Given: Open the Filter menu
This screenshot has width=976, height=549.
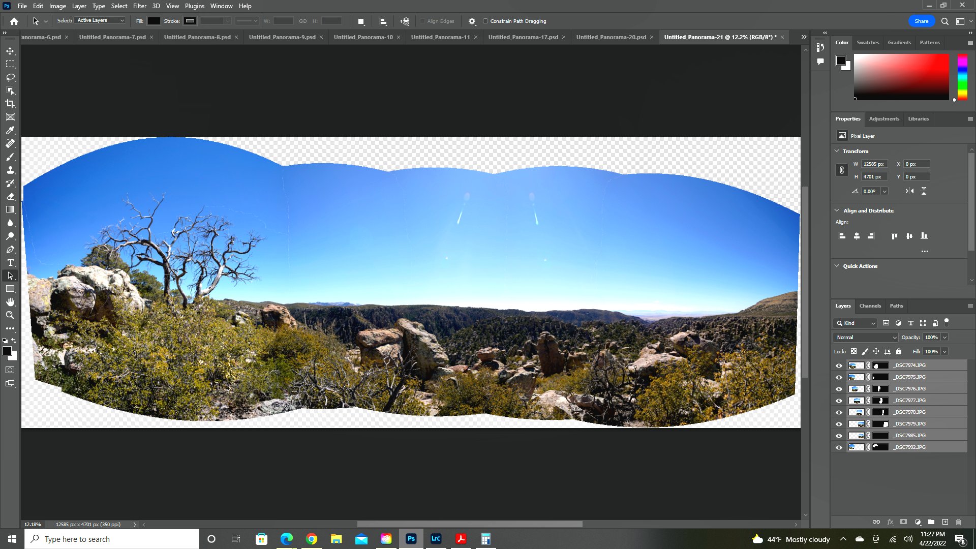Looking at the screenshot, I should pos(139,6).
